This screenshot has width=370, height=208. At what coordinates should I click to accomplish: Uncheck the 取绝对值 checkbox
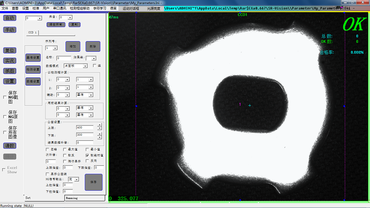click(x=87, y=155)
